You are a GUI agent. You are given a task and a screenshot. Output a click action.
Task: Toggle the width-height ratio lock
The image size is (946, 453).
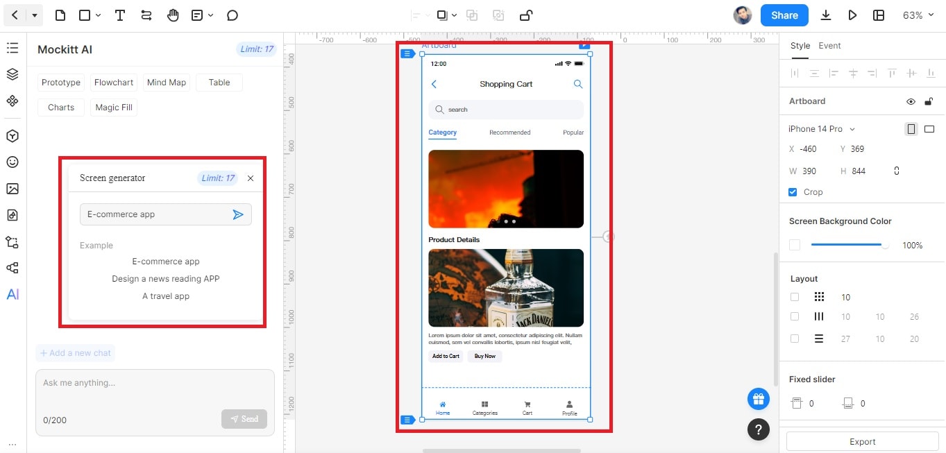pyautogui.click(x=897, y=171)
